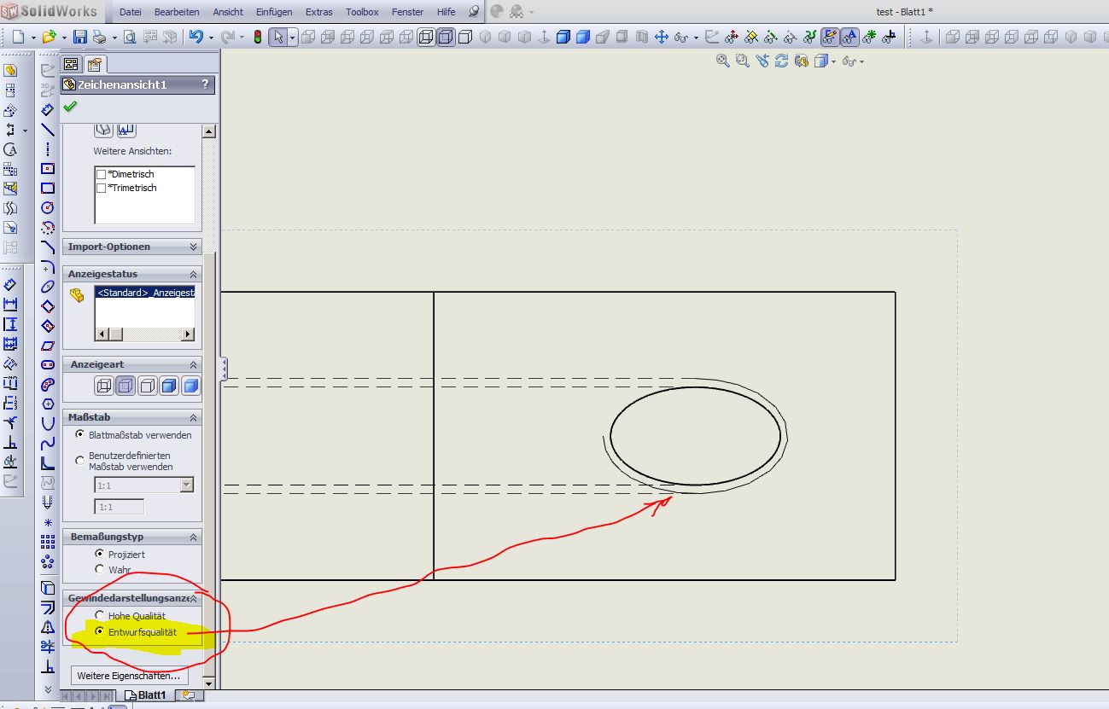Click the Save disk icon
The height and width of the screenshot is (709, 1109).
pyautogui.click(x=80, y=38)
